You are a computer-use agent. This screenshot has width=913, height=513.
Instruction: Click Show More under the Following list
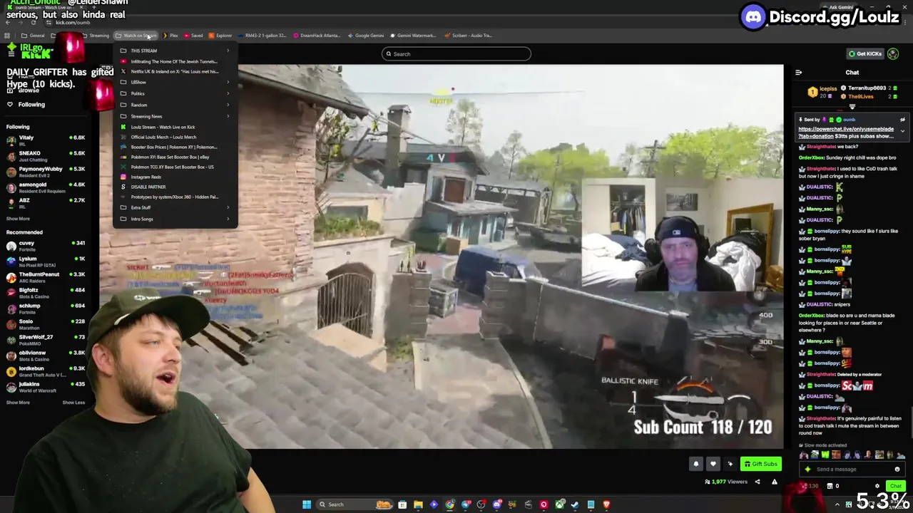pyautogui.click(x=19, y=219)
